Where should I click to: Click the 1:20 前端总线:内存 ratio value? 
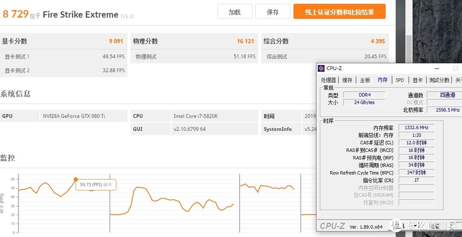(x=416, y=135)
